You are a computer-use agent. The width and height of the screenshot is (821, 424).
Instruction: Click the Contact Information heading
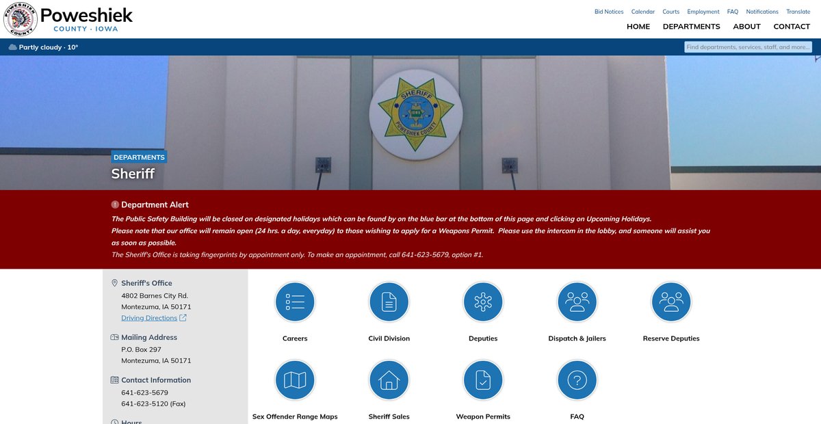pyautogui.click(x=156, y=380)
